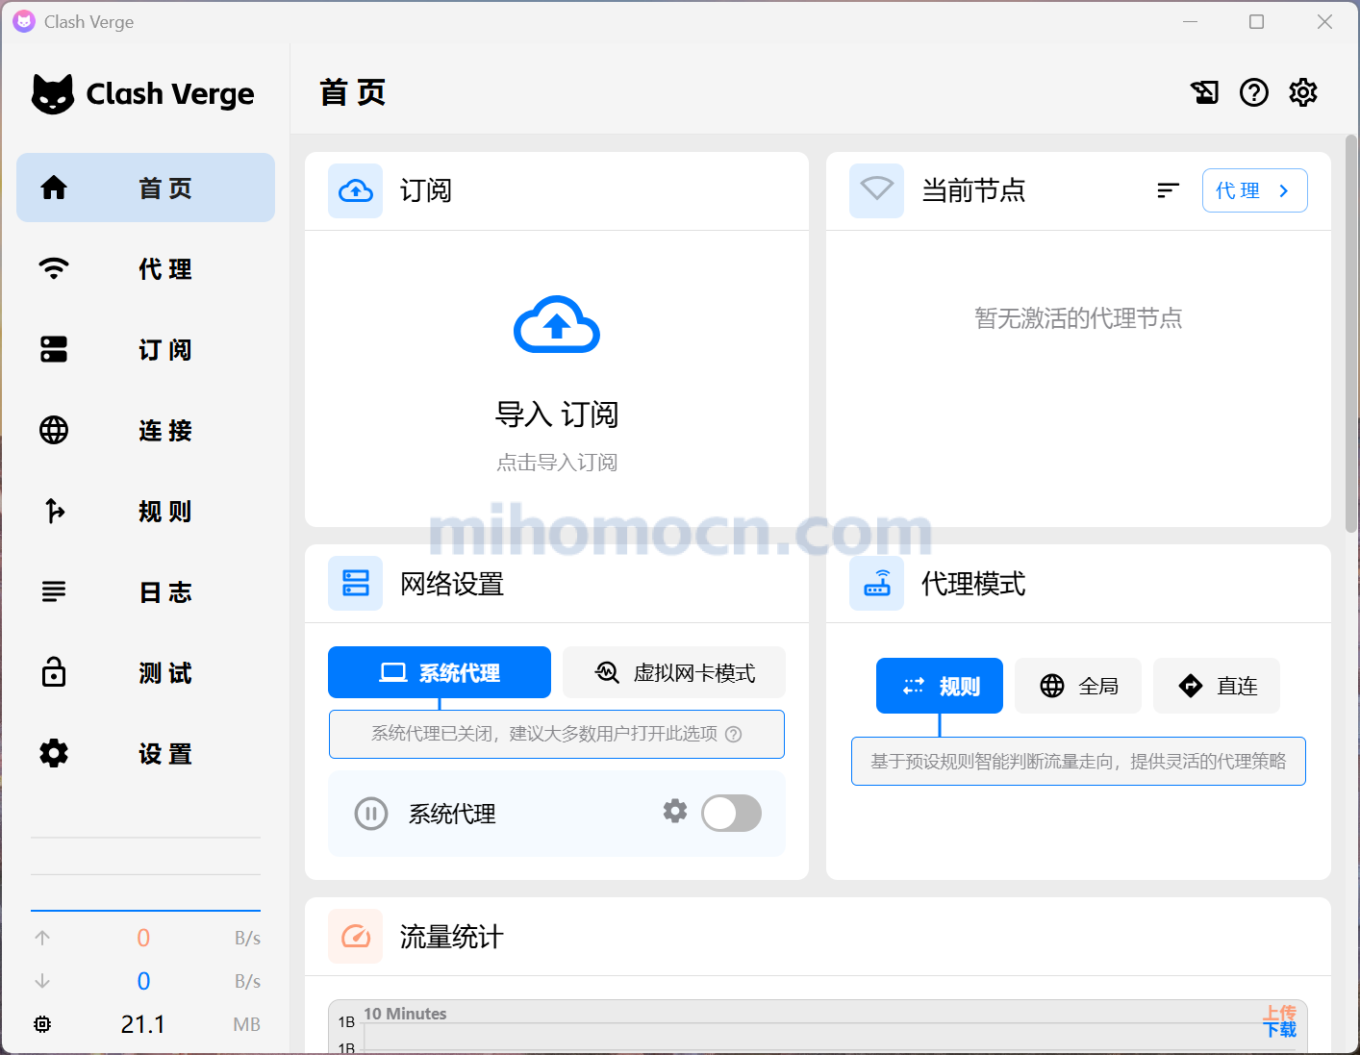The height and width of the screenshot is (1055, 1360).
Task: Click the 当前节点 card title
Action: 973,190
